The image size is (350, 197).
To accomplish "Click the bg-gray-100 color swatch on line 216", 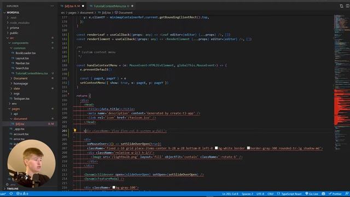I will (114, 187).
